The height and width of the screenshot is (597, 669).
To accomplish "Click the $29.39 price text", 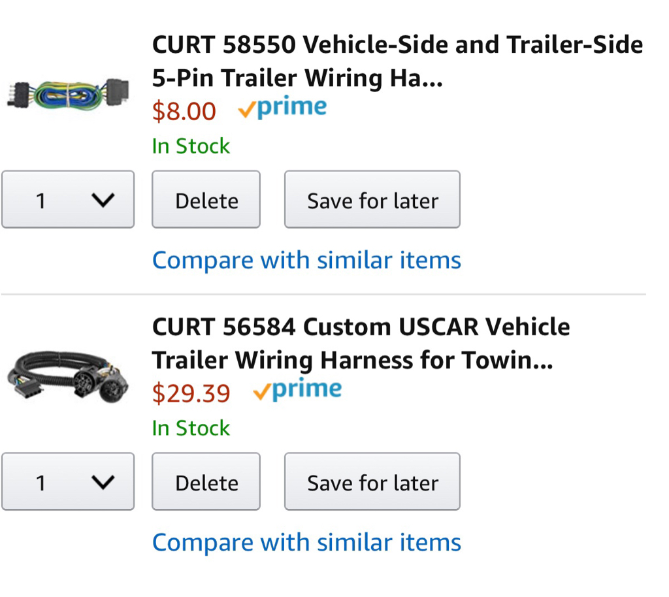I will [x=191, y=393].
